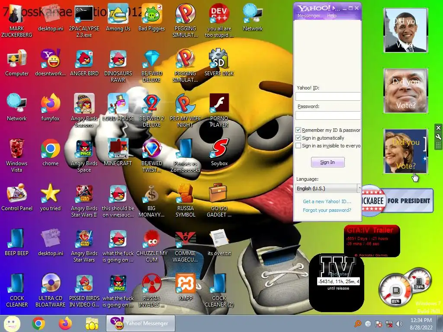This screenshot has height=332, width=443.
Task: Open the XMPP shortcut
Action: coord(185,287)
